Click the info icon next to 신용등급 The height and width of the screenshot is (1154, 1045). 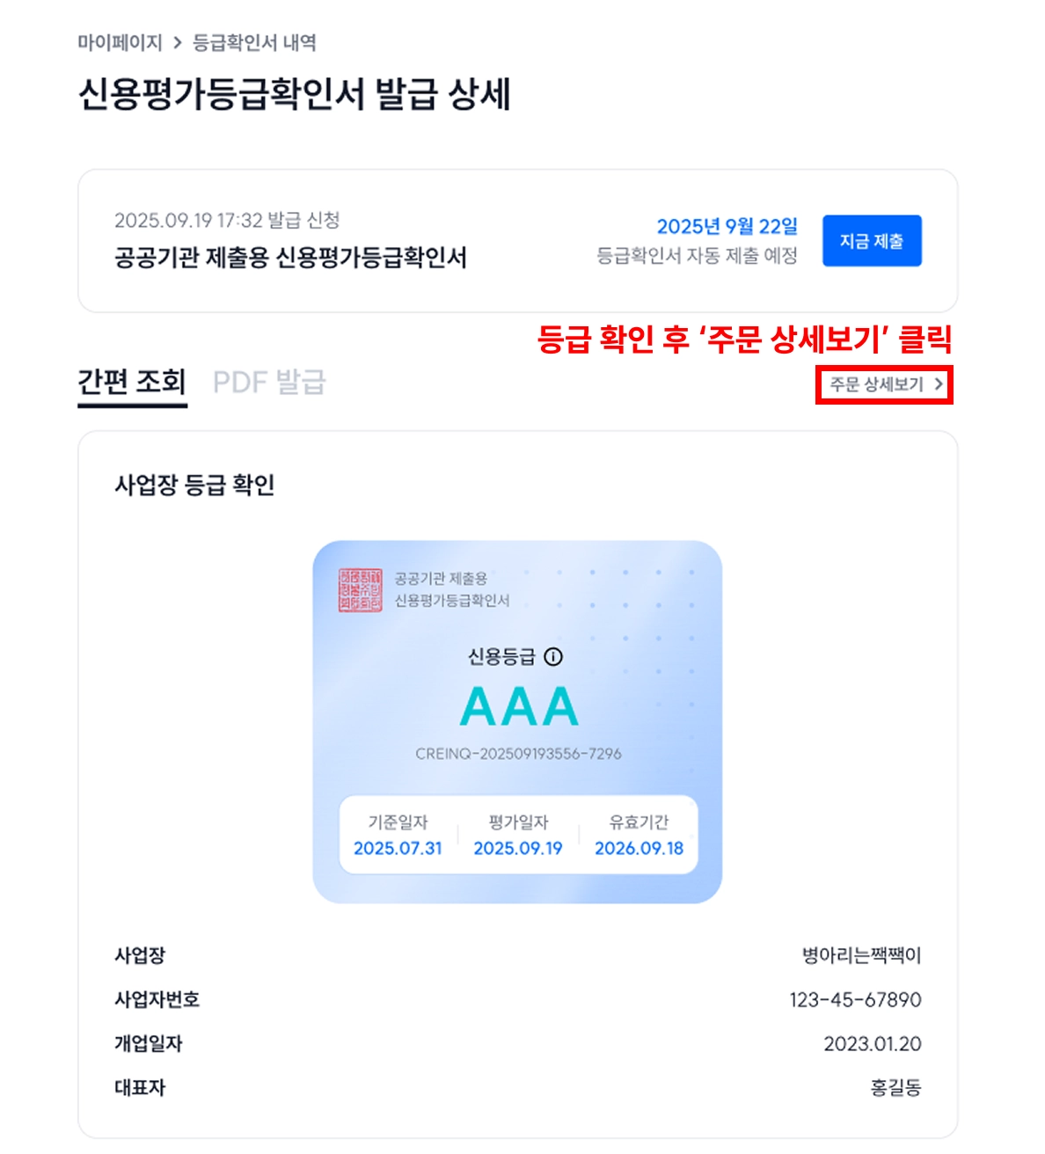tap(553, 656)
